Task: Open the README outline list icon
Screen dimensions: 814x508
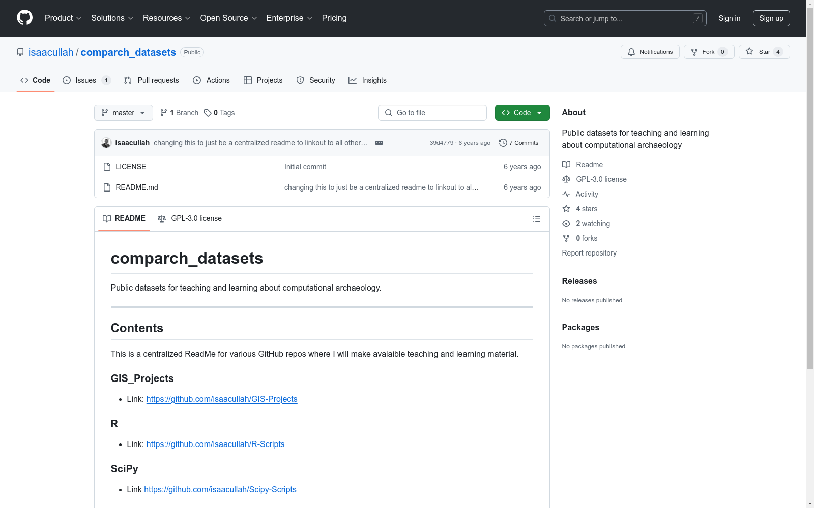Action: pyautogui.click(x=536, y=219)
